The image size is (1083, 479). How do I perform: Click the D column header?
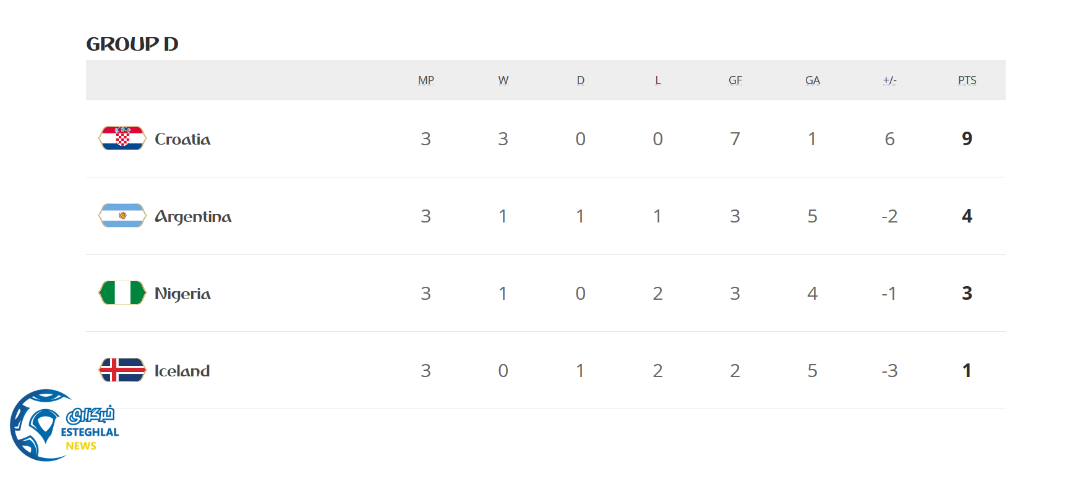580,80
